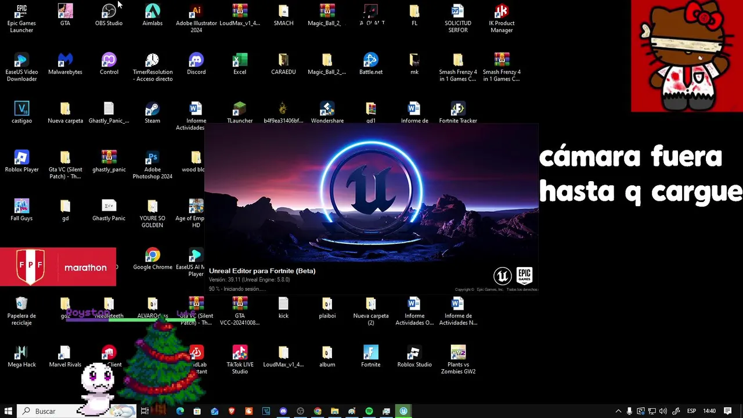The image size is (743, 418).
Task: Select the mk folder icon
Action: [414, 64]
